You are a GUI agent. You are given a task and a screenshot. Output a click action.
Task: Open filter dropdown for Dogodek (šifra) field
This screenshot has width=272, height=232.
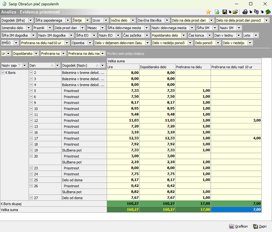(30, 20)
